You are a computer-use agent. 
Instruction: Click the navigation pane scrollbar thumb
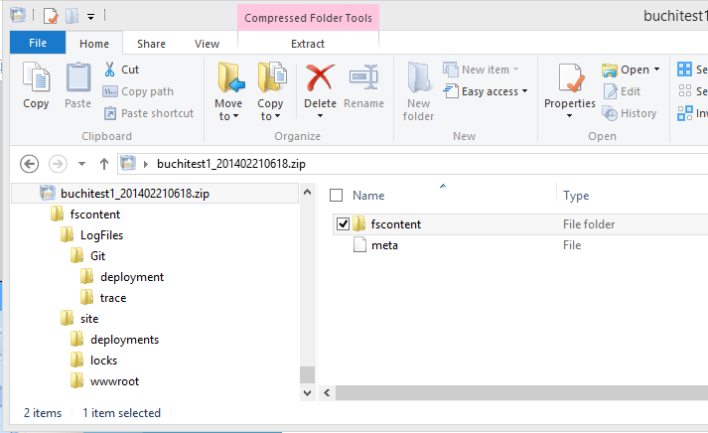click(x=308, y=374)
